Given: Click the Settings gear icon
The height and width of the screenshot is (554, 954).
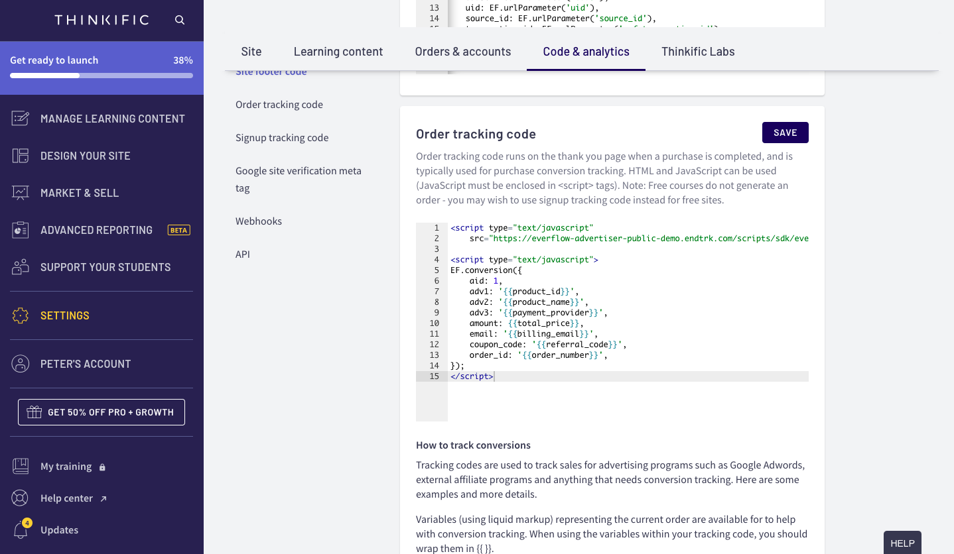Looking at the screenshot, I should point(21,315).
